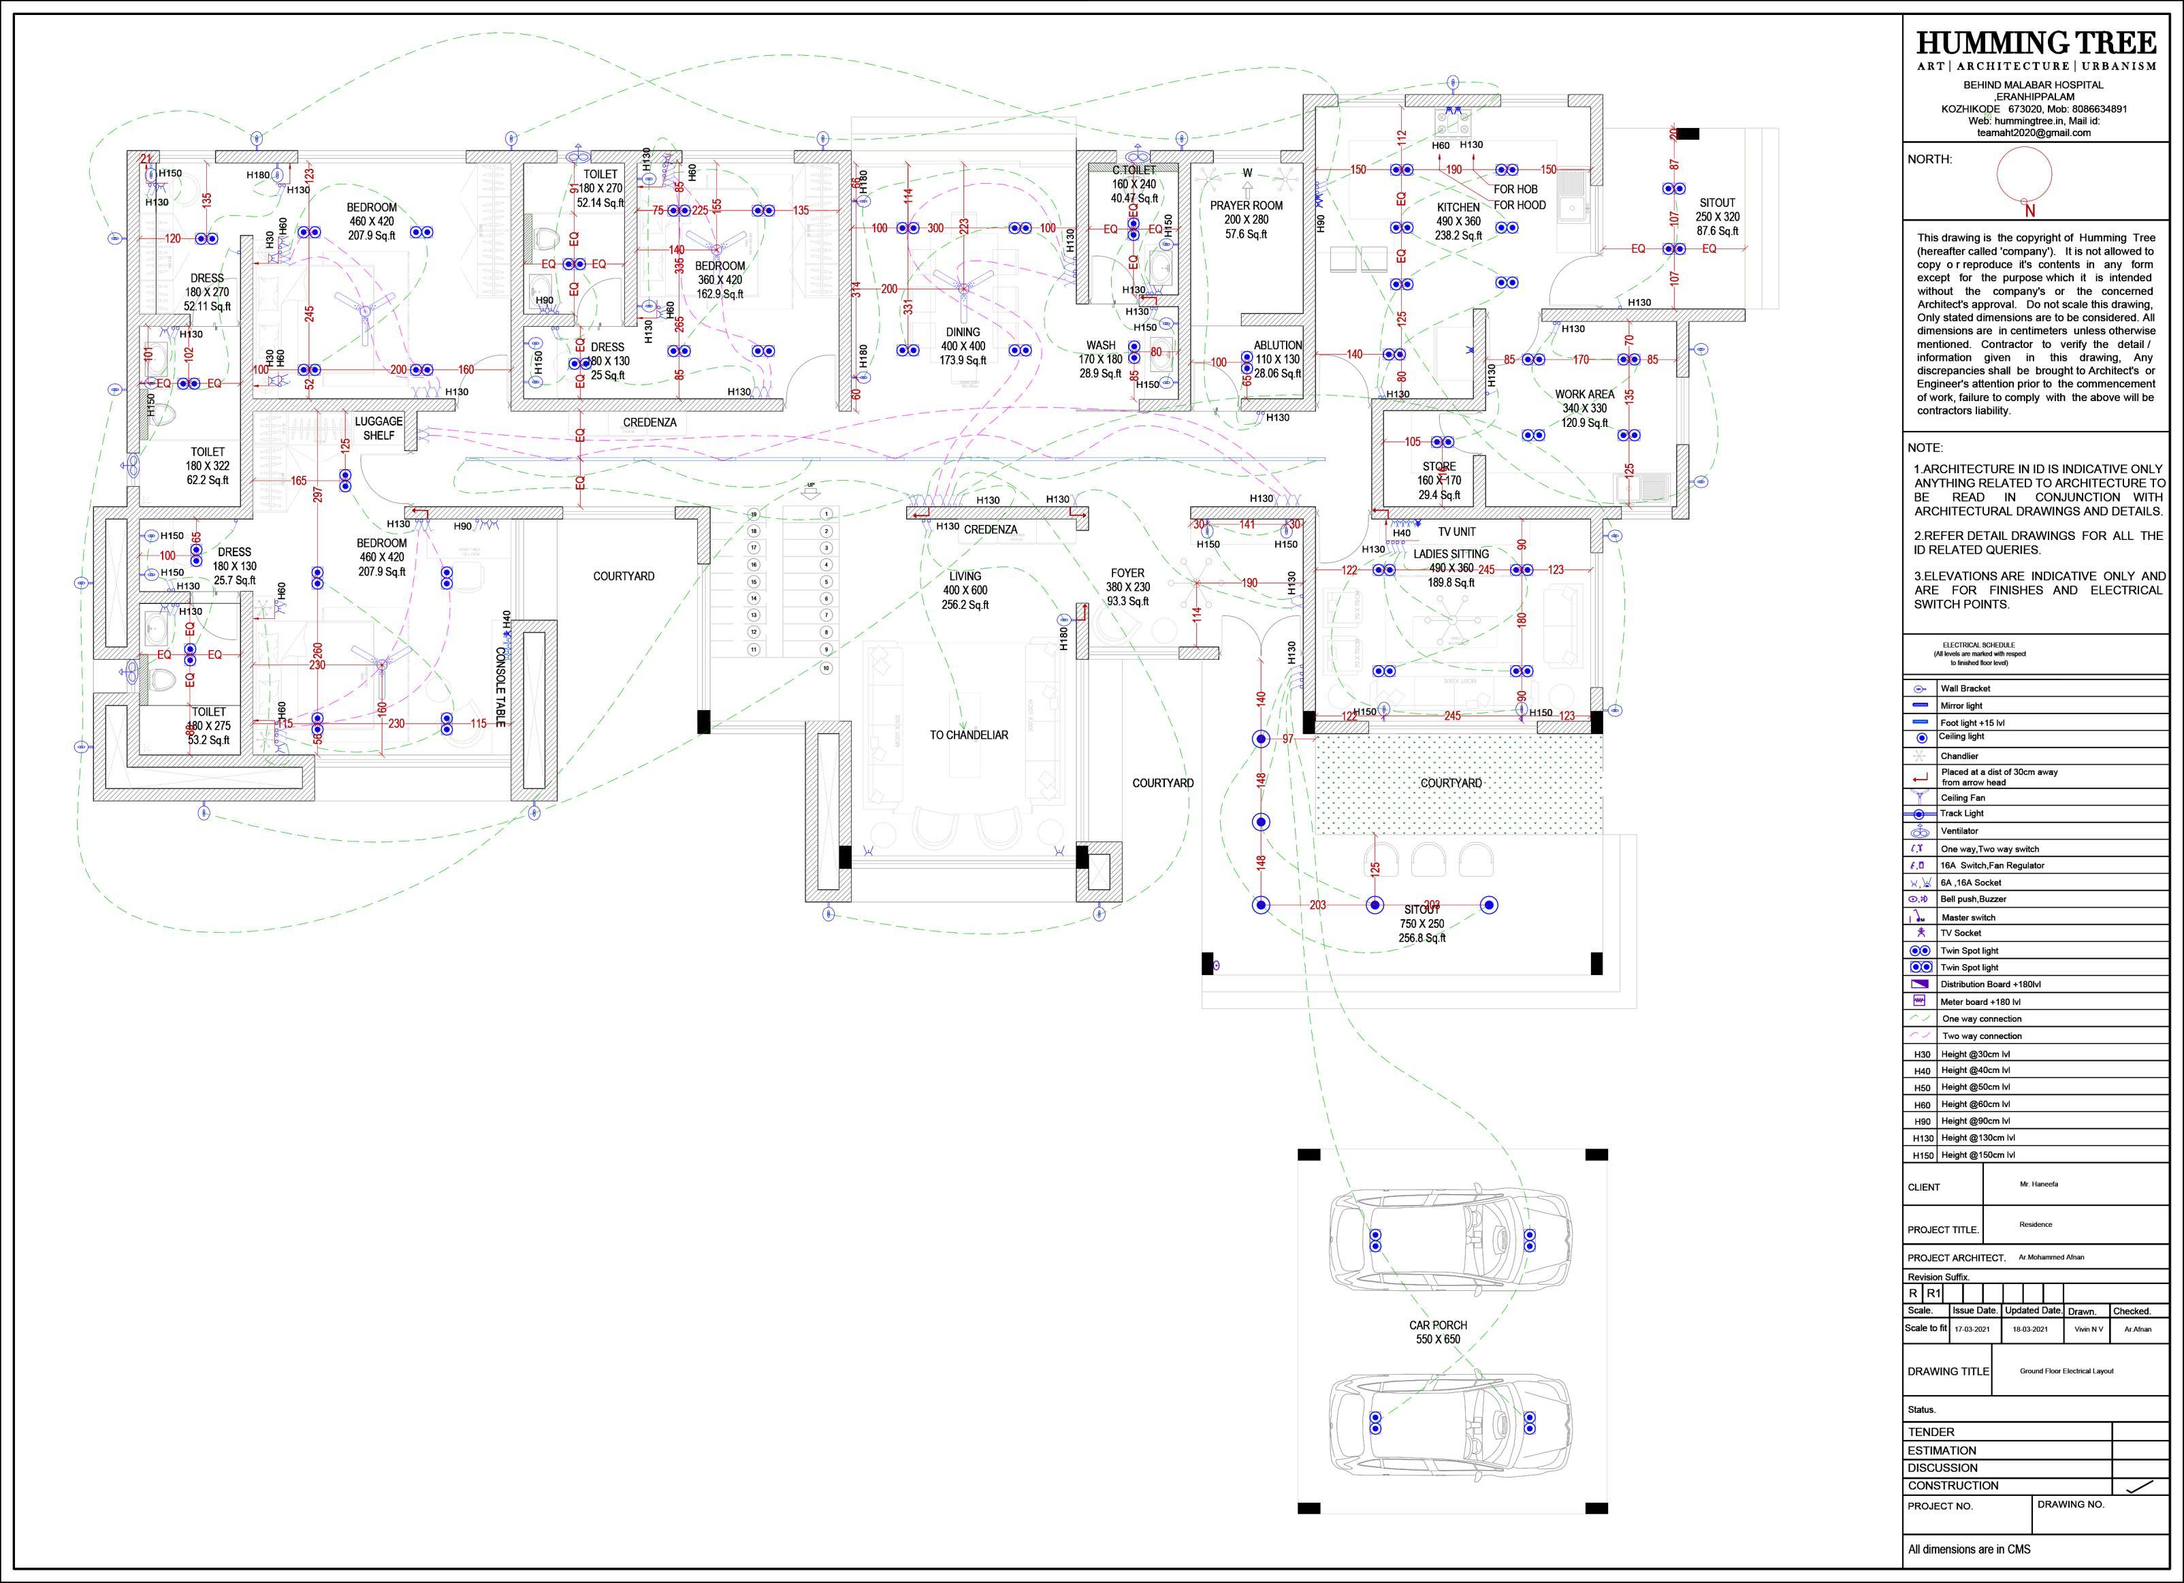Click the Distribution Board legend symbol
This screenshot has width=2184, height=1583.
1919,984
